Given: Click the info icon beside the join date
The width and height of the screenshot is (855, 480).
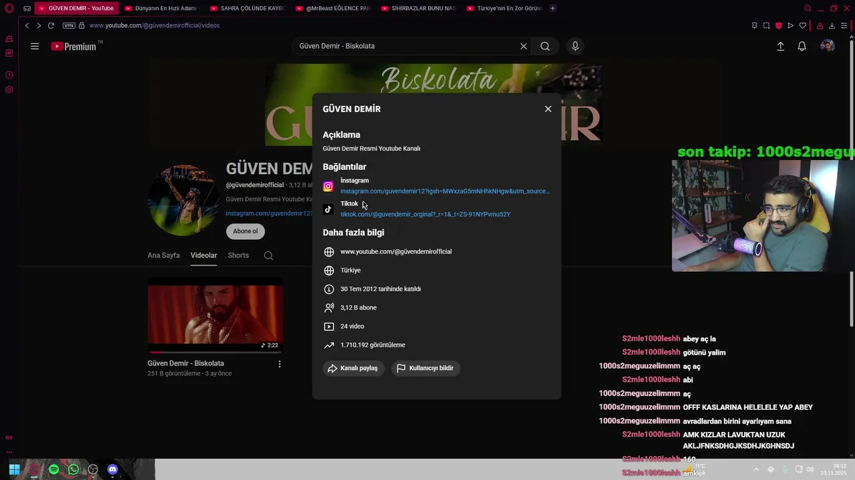Looking at the screenshot, I should [329, 289].
